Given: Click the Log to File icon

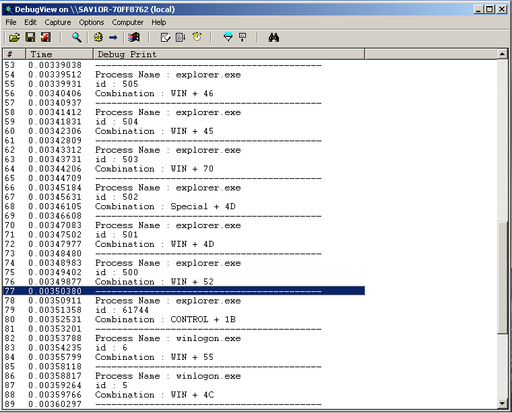Looking at the screenshot, I should click(x=45, y=38).
